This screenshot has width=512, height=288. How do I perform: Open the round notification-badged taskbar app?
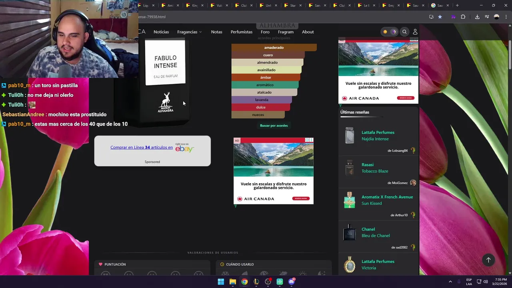[x=268, y=282]
